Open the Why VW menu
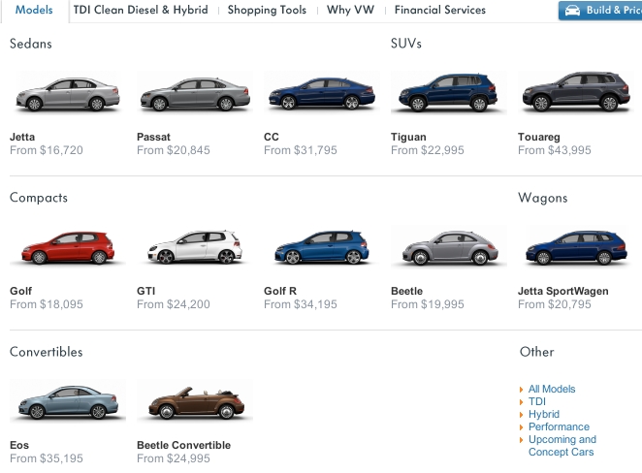642x473 pixels. (x=350, y=10)
